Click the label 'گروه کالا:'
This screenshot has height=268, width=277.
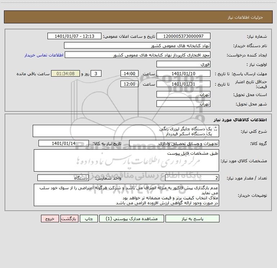(259, 144)
